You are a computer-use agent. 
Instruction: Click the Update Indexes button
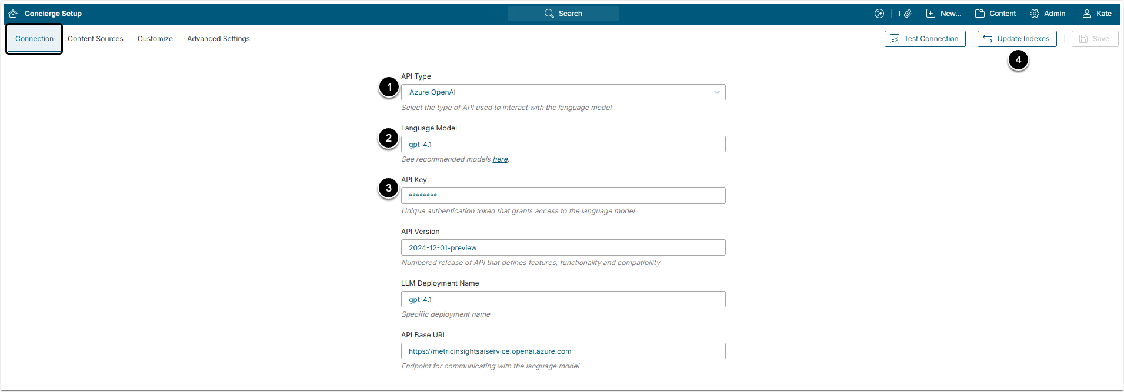click(x=1017, y=39)
